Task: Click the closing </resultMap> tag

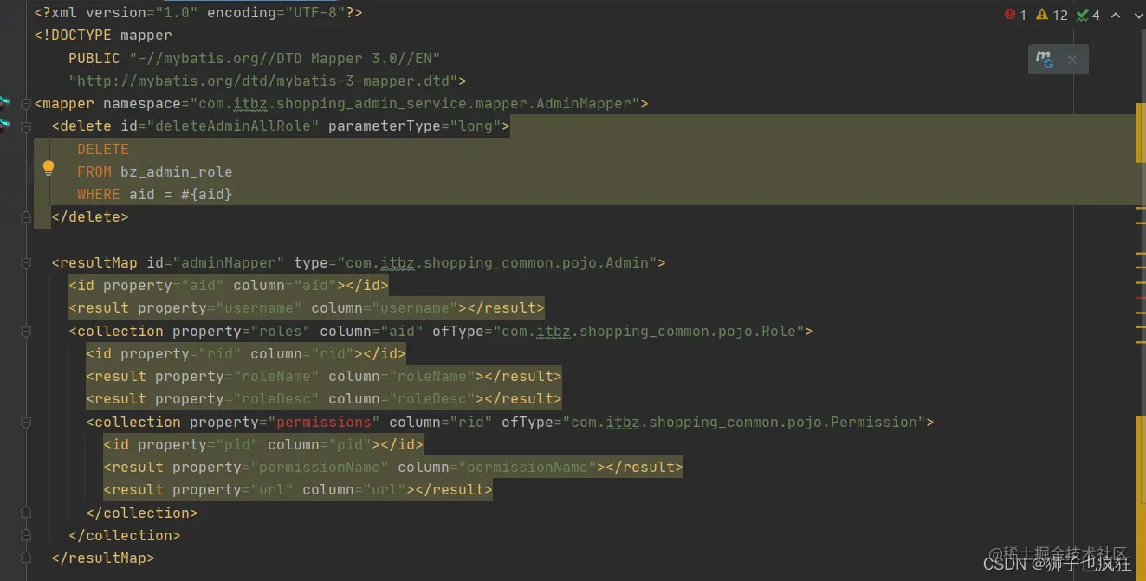Action: click(x=103, y=558)
